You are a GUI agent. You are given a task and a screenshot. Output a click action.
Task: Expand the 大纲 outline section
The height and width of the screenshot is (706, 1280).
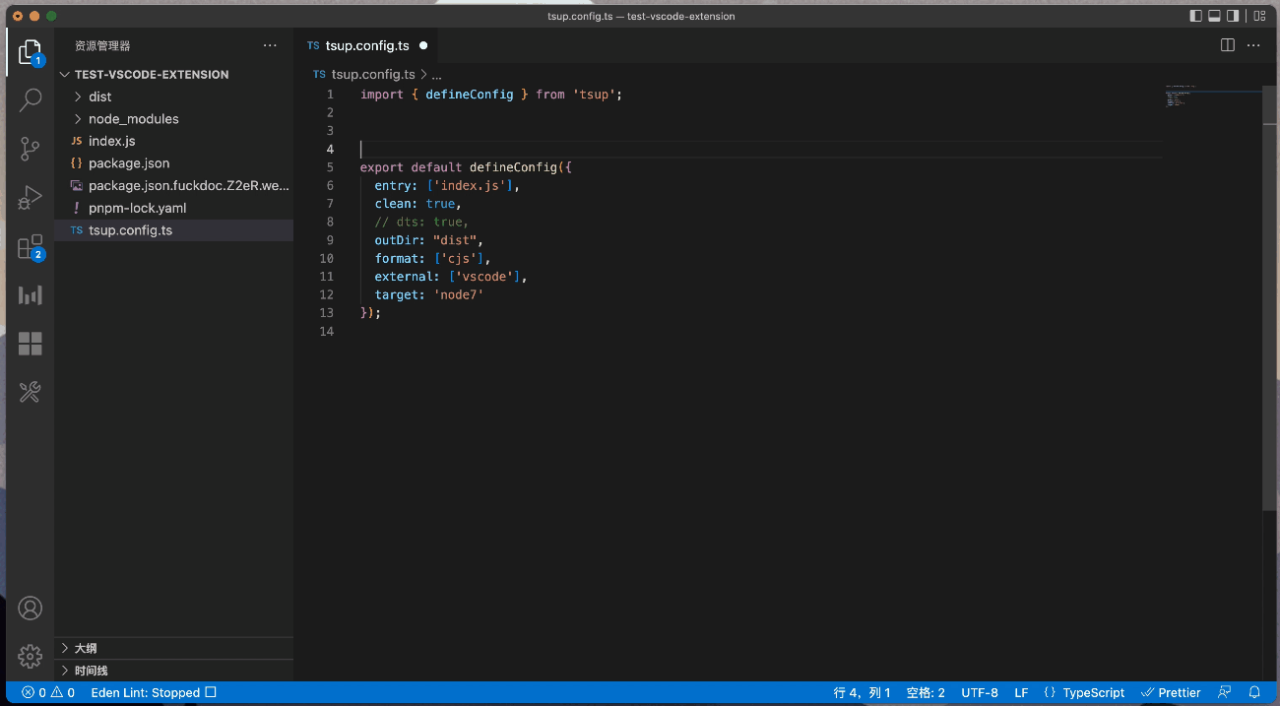point(173,648)
